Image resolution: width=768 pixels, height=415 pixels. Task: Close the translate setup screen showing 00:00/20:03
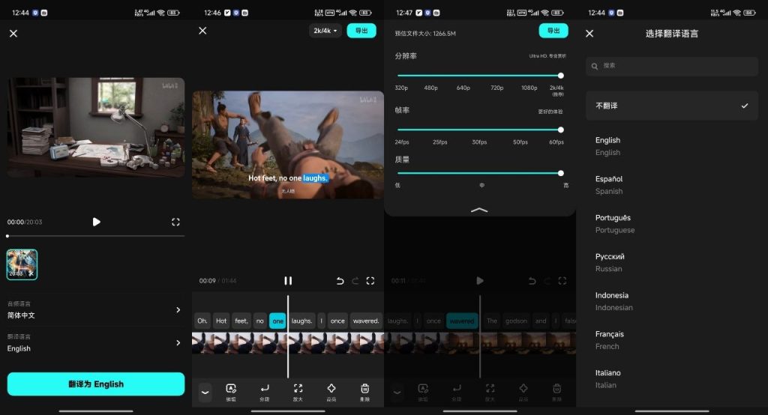[13, 33]
